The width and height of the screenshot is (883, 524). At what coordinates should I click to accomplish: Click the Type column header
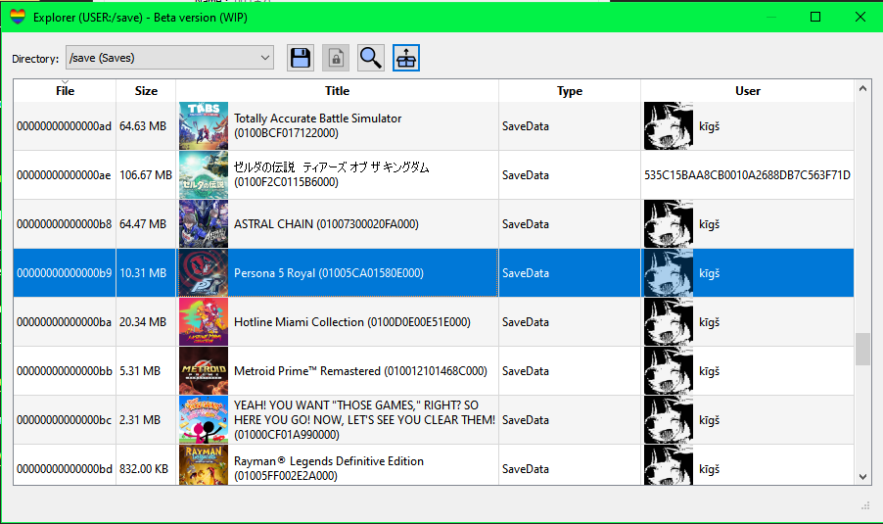tap(570, 91)
